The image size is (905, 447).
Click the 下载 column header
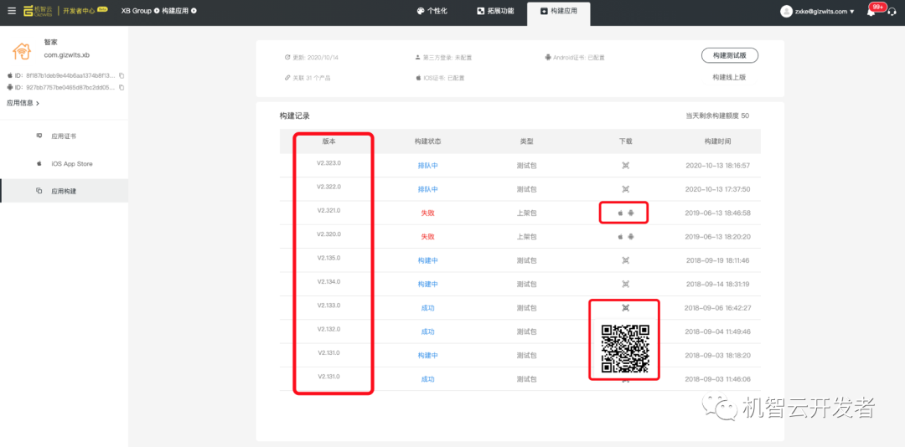tap(625, 141)
